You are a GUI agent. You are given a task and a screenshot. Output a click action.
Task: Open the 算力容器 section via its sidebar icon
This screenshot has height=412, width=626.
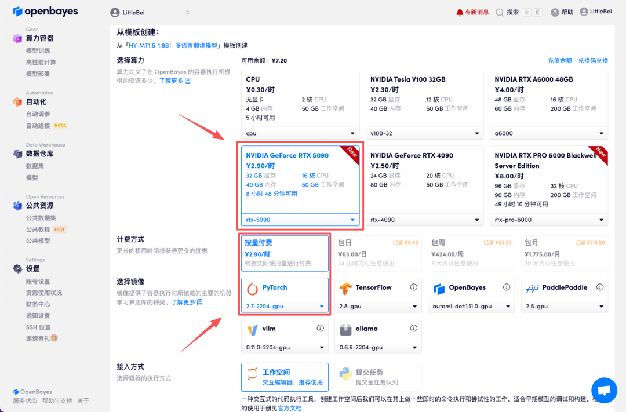19,38
